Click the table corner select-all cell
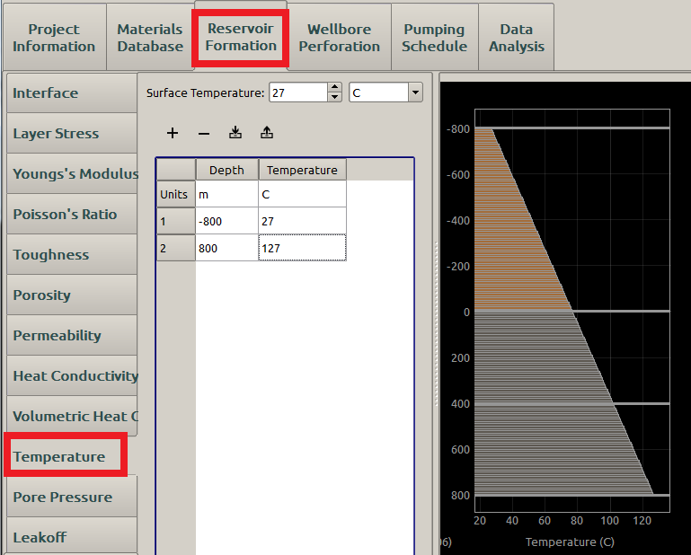 [x=176, y=170]
